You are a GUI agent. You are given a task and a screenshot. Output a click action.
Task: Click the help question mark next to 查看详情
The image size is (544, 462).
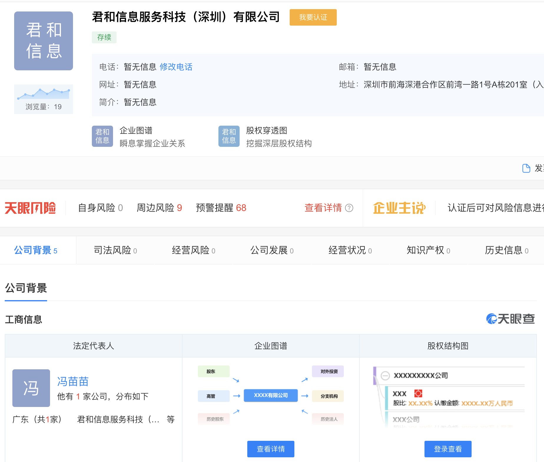349,208
